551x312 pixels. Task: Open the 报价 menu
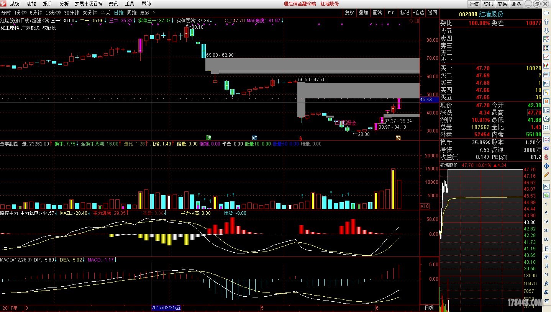pos(48,4)
